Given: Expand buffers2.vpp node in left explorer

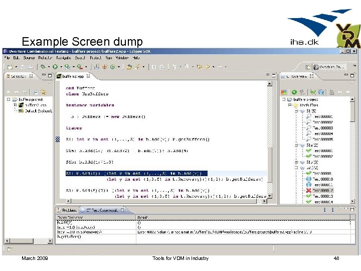Looking at the screenshot, I should (x=15, y=105).
